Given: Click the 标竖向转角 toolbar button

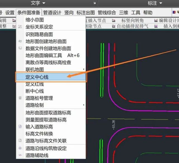Looking at the screenshot, I should pos(132,21).
